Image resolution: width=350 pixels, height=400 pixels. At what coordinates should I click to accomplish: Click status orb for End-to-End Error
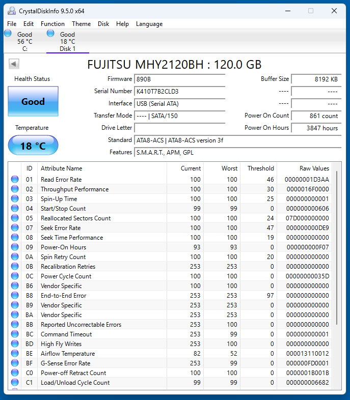point(15,295)
